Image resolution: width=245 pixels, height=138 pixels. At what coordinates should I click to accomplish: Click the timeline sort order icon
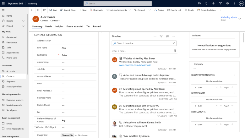[x=167, y=36]
